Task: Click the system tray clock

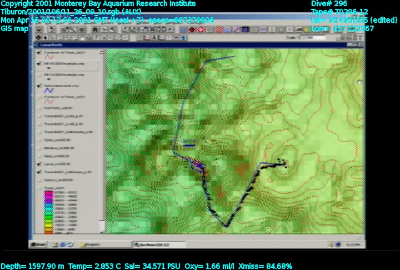Action: 352,245
